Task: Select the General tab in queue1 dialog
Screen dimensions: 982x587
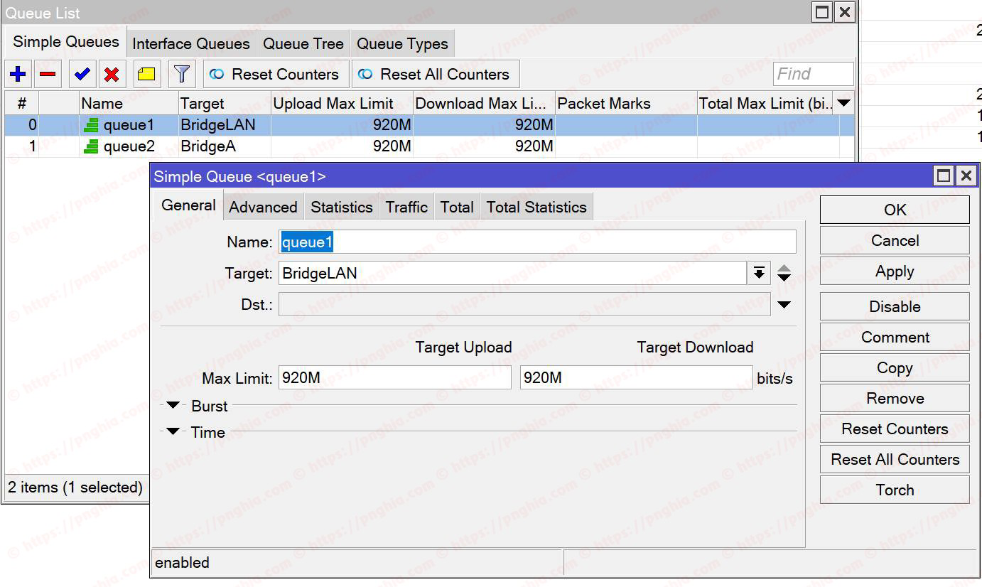Action: pos(188,205)
